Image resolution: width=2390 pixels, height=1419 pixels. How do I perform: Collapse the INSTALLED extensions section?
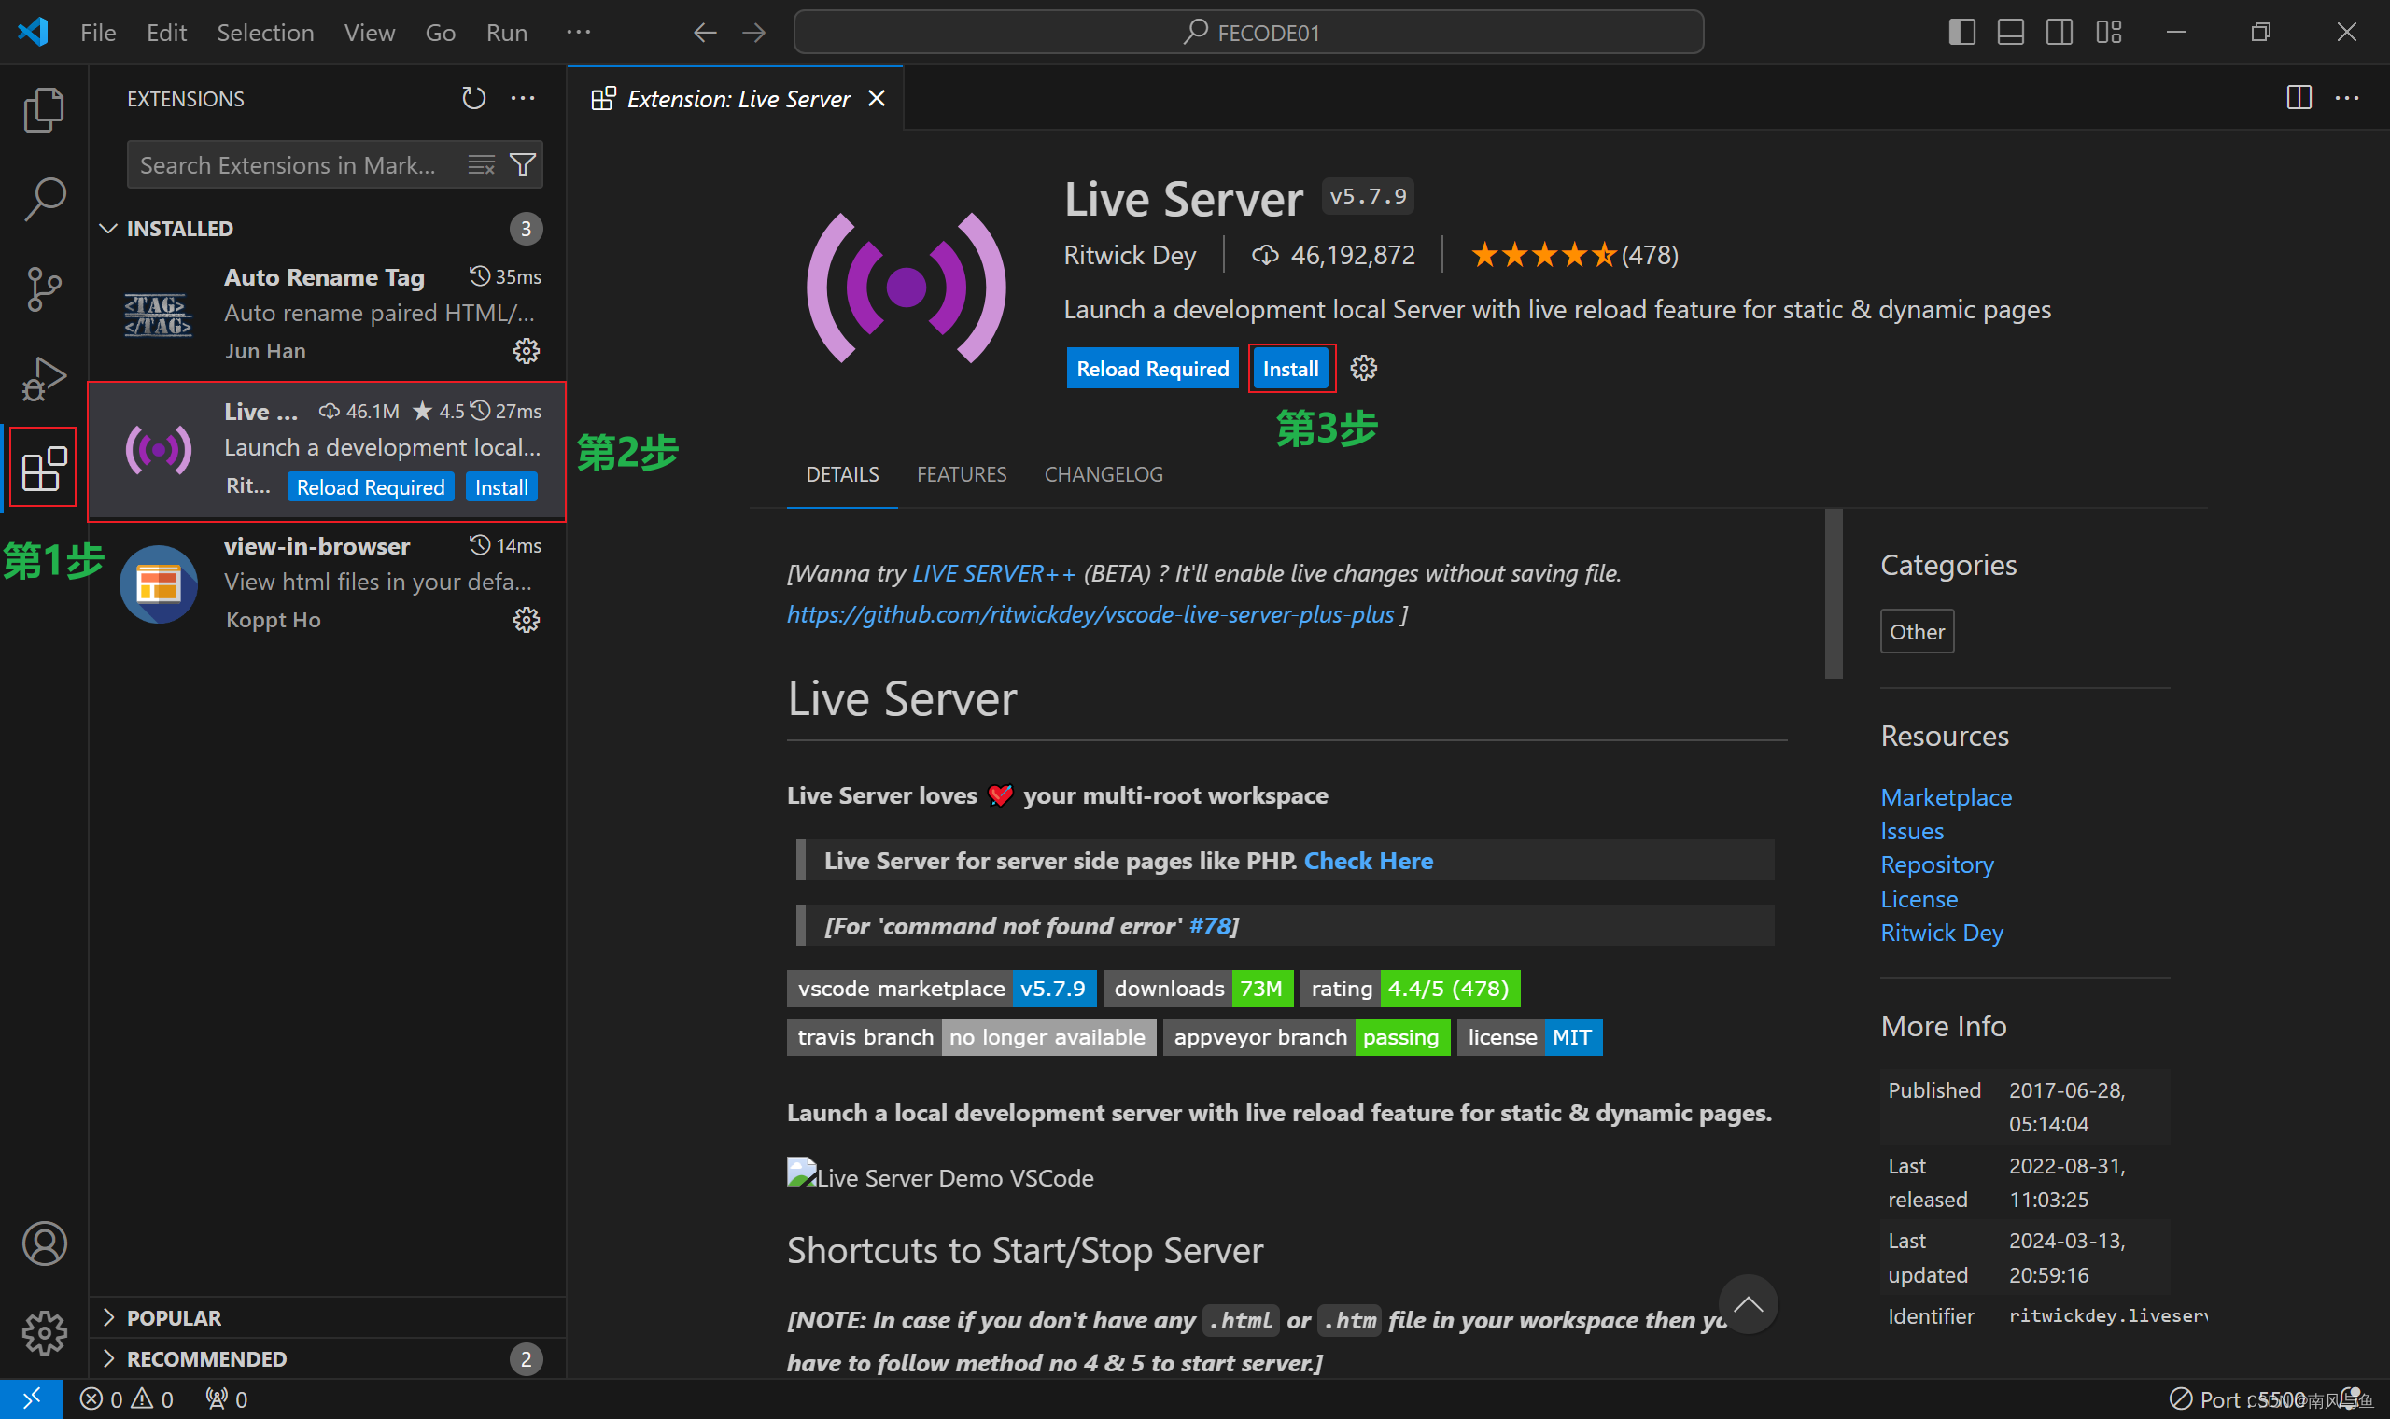(108, 229)
